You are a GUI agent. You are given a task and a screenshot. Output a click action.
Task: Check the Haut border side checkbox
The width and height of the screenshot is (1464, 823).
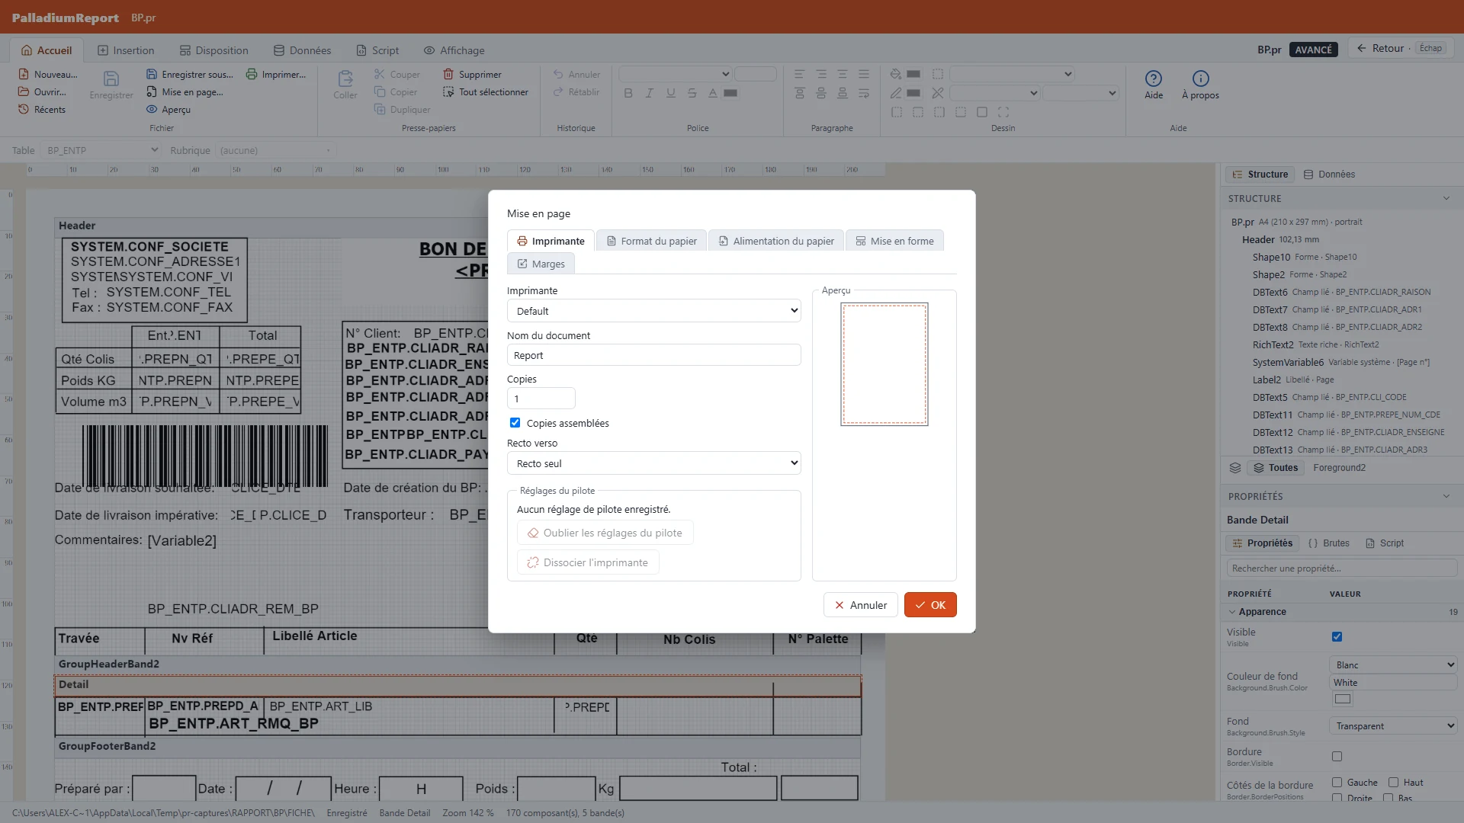point(1393,782)
